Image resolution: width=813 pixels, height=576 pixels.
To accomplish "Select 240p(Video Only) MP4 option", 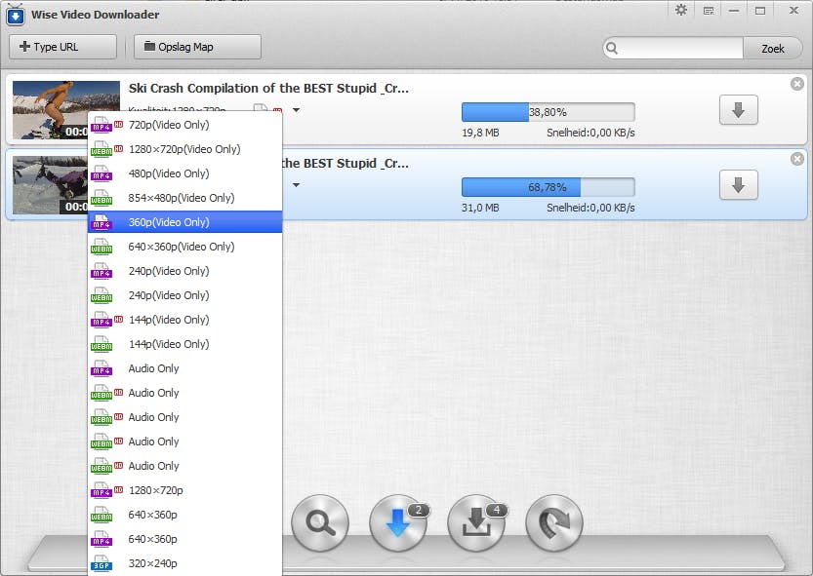I will [x=185, y=271].
